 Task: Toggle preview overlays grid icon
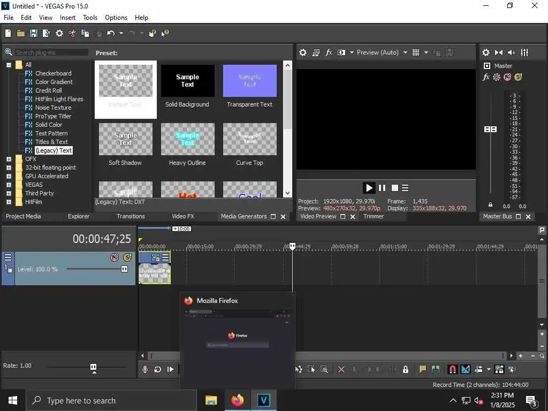(x=415, y=52)
